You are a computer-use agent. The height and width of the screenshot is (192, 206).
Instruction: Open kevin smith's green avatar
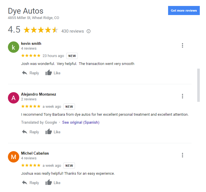tap(14, 47)
